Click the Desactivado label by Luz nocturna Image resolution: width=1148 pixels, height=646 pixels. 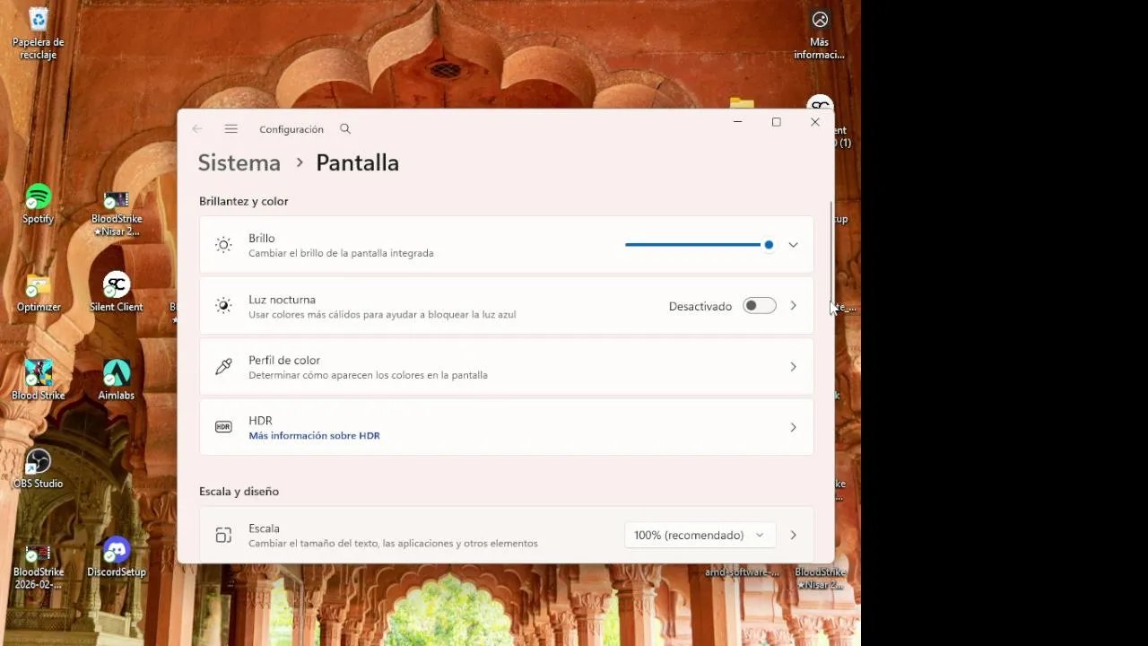click(700, 306)
